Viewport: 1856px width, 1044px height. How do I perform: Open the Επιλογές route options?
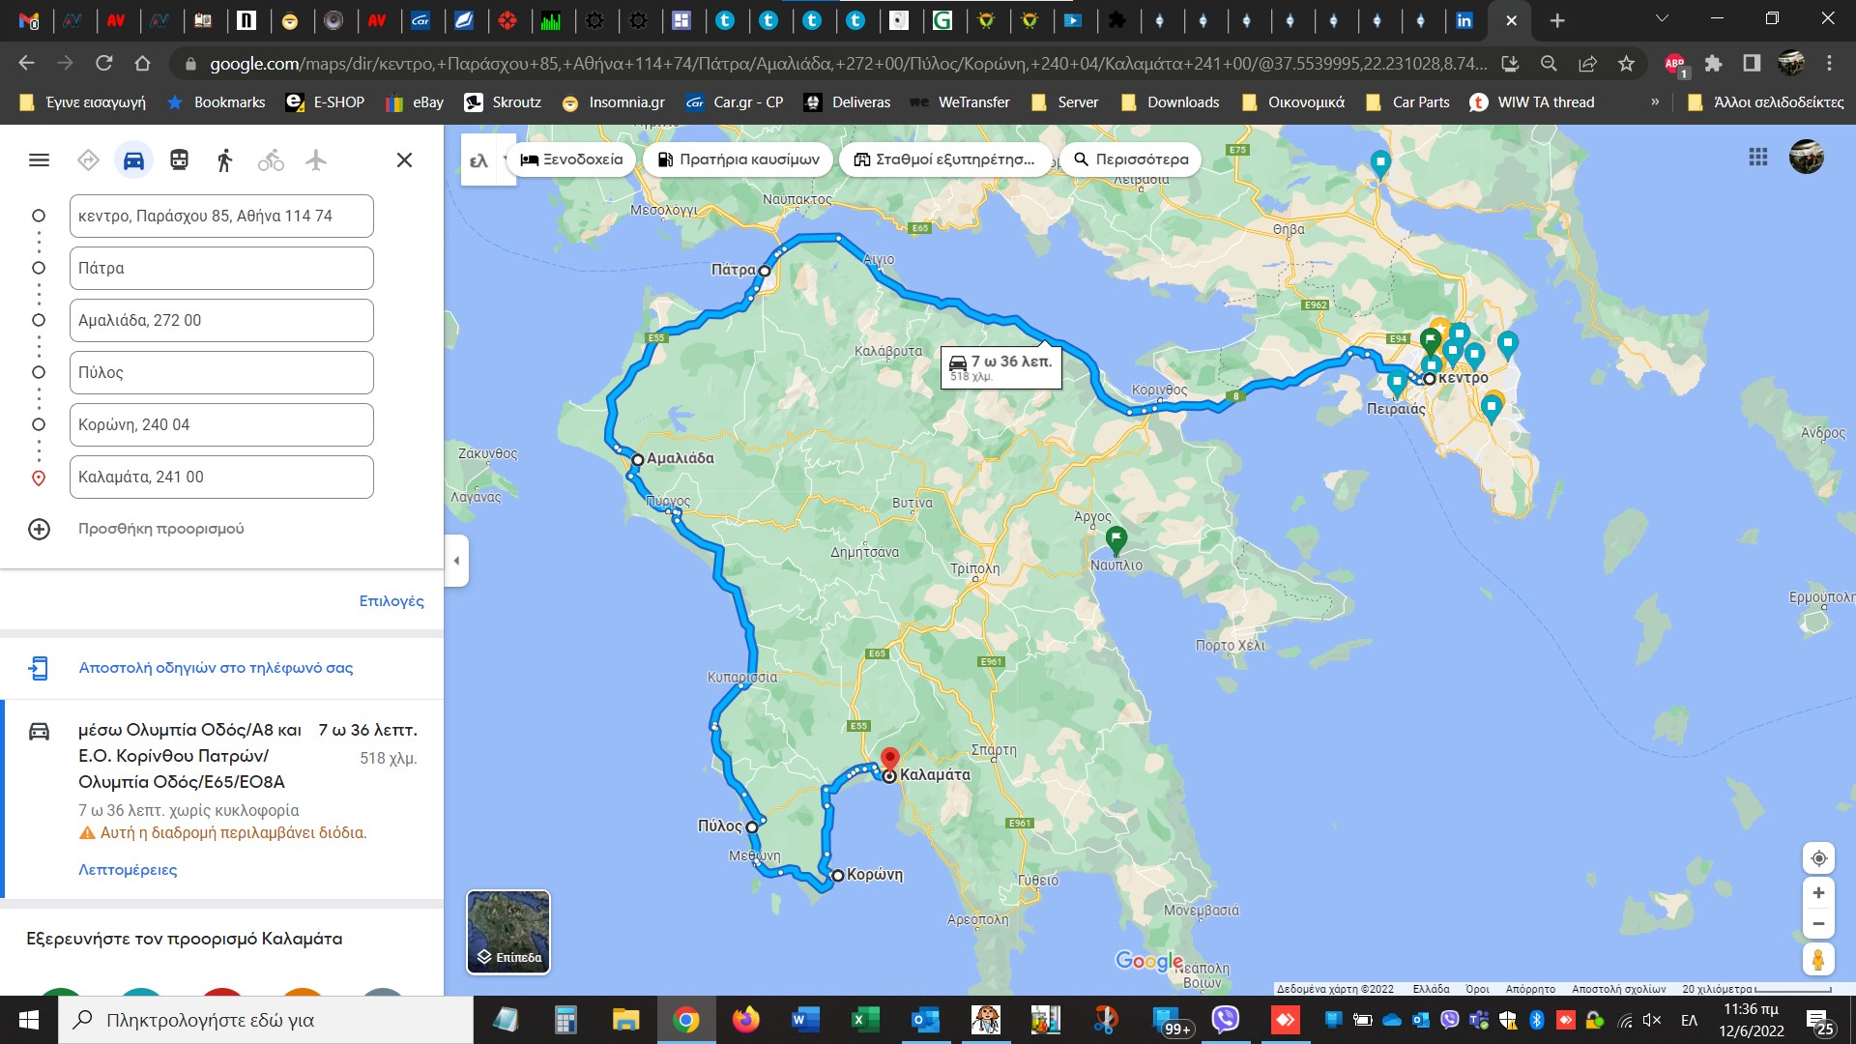click(x=391, y=600)
